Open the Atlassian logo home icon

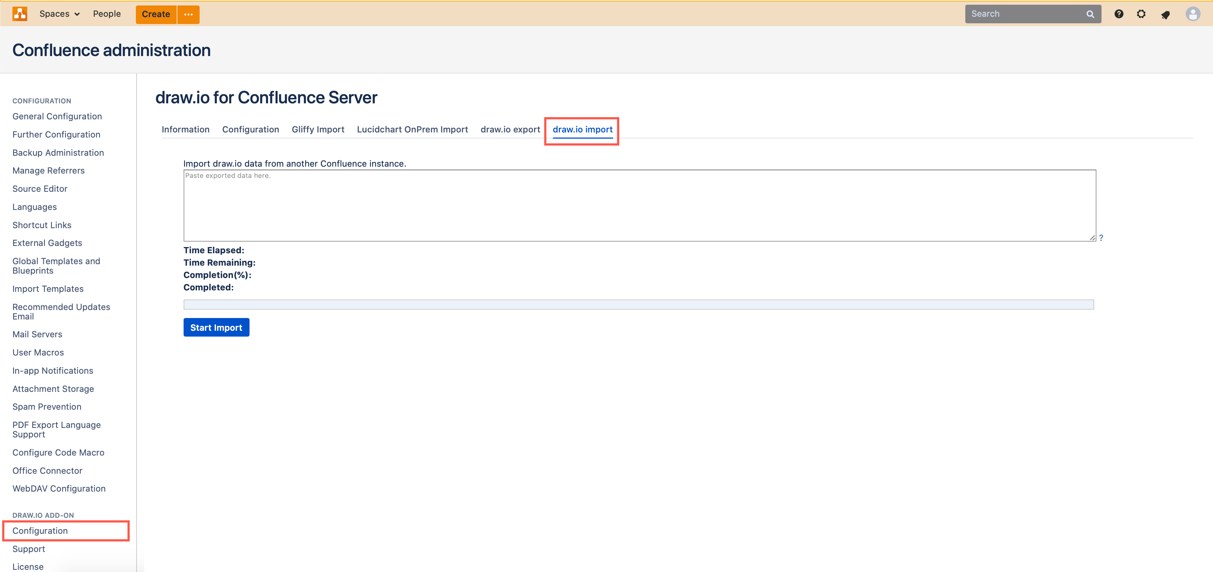click(x=20, y=13)
